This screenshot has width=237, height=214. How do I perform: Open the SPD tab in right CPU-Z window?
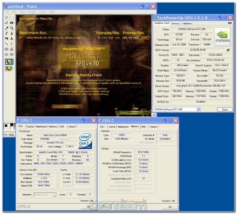pos(144,127)
